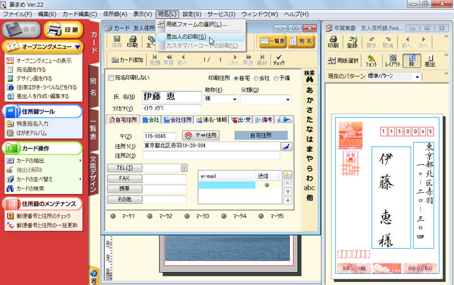Viewport: 454px width, 285px height.
Task: Open フォント settings in preview window
Action: coord(371,61)
